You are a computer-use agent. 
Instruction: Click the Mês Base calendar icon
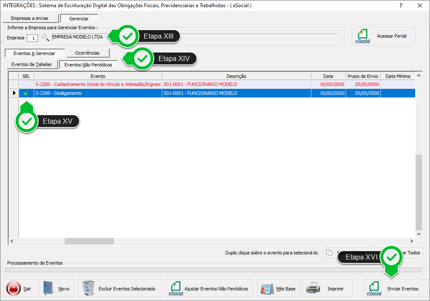266,289
